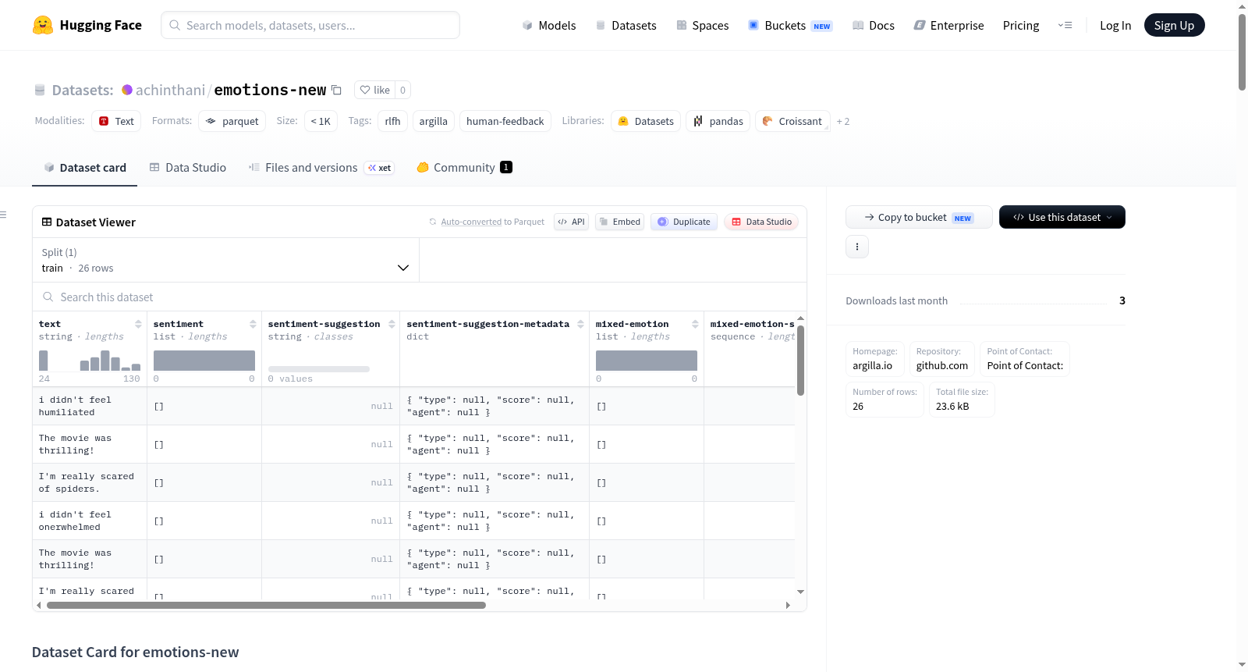Like the dataset with the heart button
Viewport: 1248px width, 672px height.
tap(374, 90)
